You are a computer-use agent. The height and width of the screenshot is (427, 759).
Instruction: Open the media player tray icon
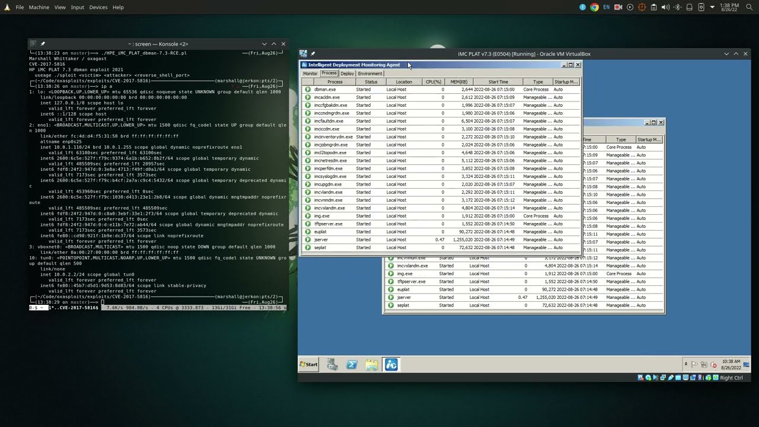[x=630, y=7]
